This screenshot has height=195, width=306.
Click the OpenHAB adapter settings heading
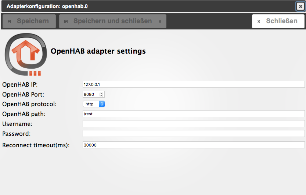pyautogui.click(x=98, y=51)
